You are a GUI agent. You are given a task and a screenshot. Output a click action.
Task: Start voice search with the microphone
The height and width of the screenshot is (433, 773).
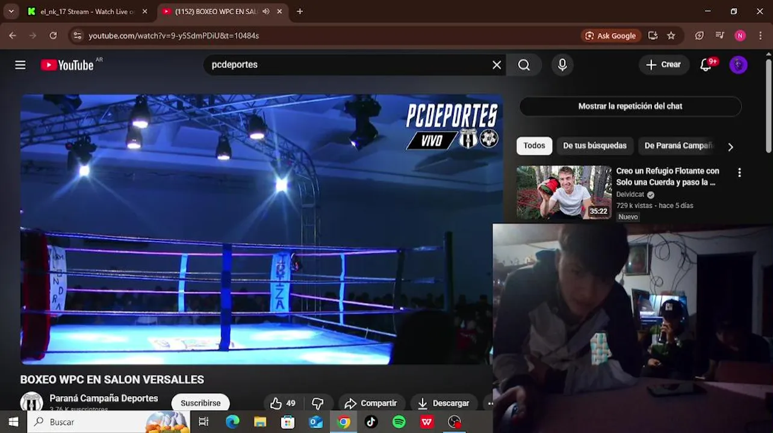click(x=562, y=65)
